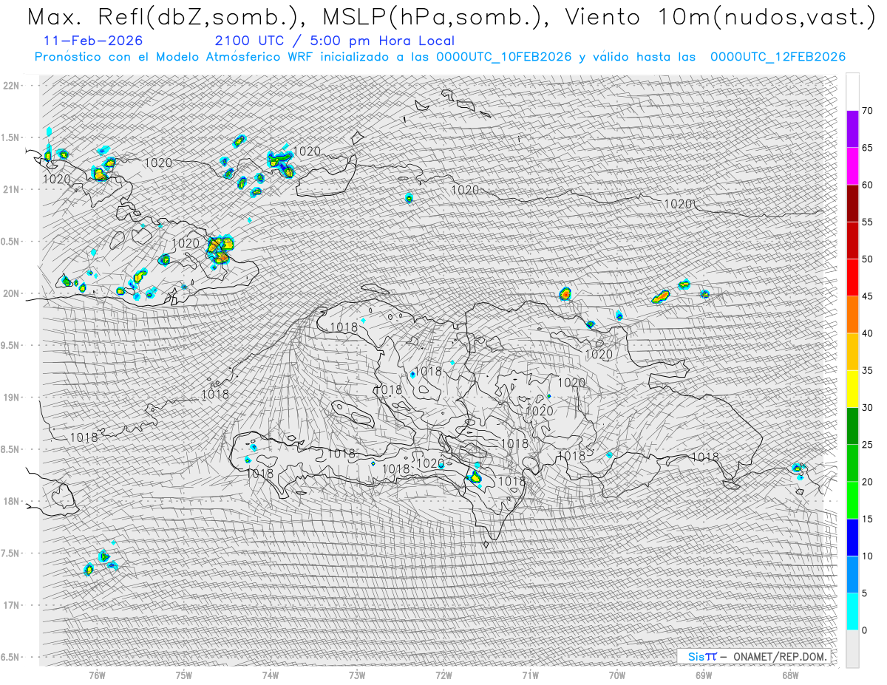Click the yellow 30-35 dBZ color swatch

click(852, 389)
